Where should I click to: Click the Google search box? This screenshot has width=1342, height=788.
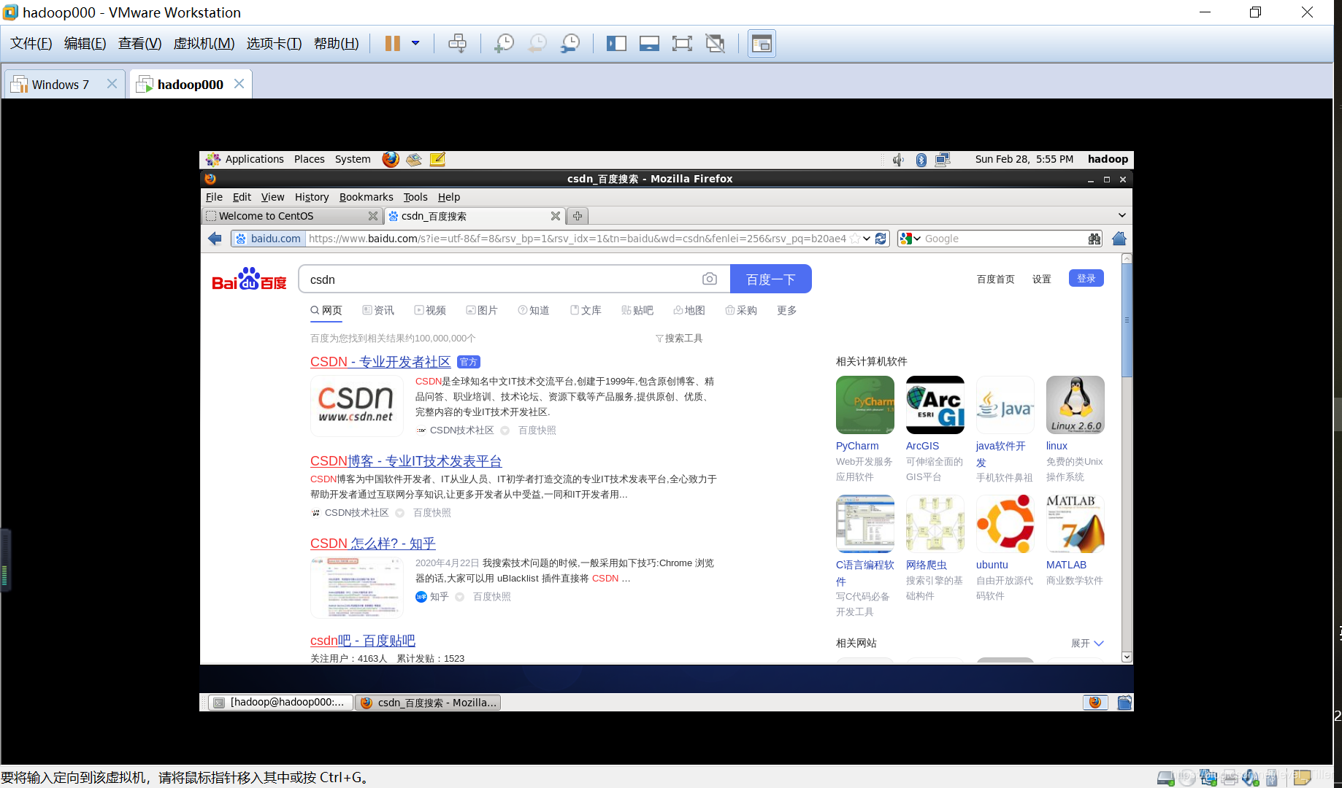pos(1005,239)
